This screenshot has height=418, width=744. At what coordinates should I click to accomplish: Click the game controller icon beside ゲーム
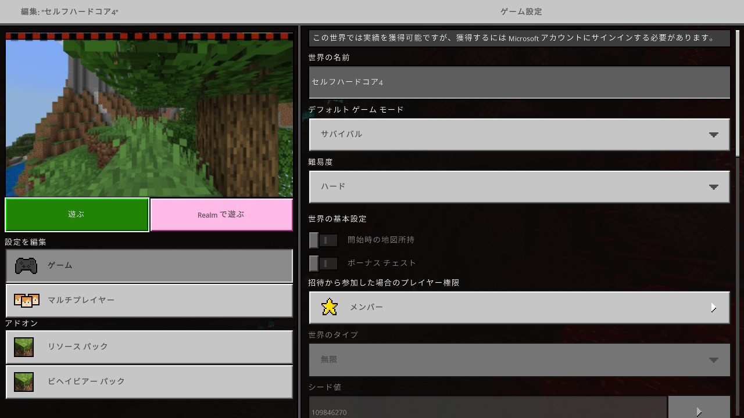coord(26,266)
